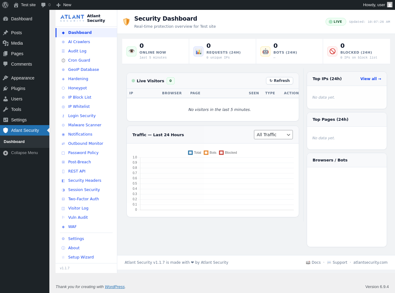Open the Support footer link
Viewport: 395px width, 293px height.
337,262
